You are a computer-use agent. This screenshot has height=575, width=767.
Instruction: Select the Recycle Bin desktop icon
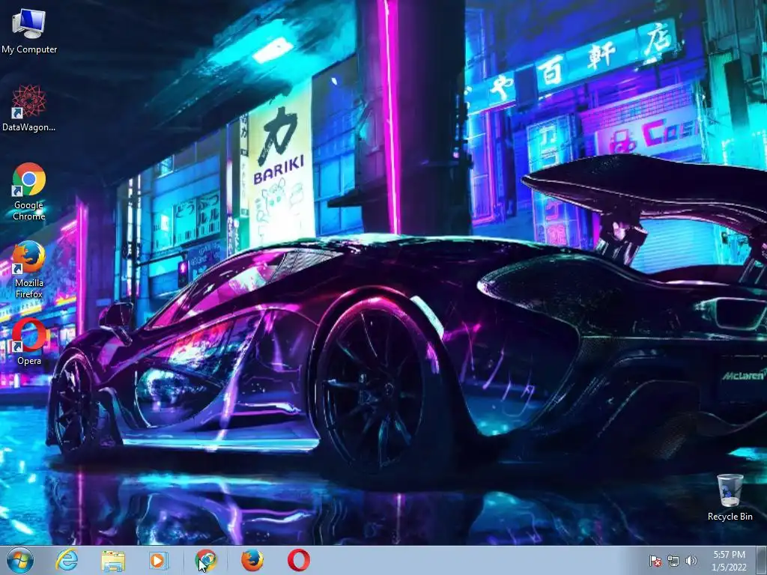coord(730,497)
